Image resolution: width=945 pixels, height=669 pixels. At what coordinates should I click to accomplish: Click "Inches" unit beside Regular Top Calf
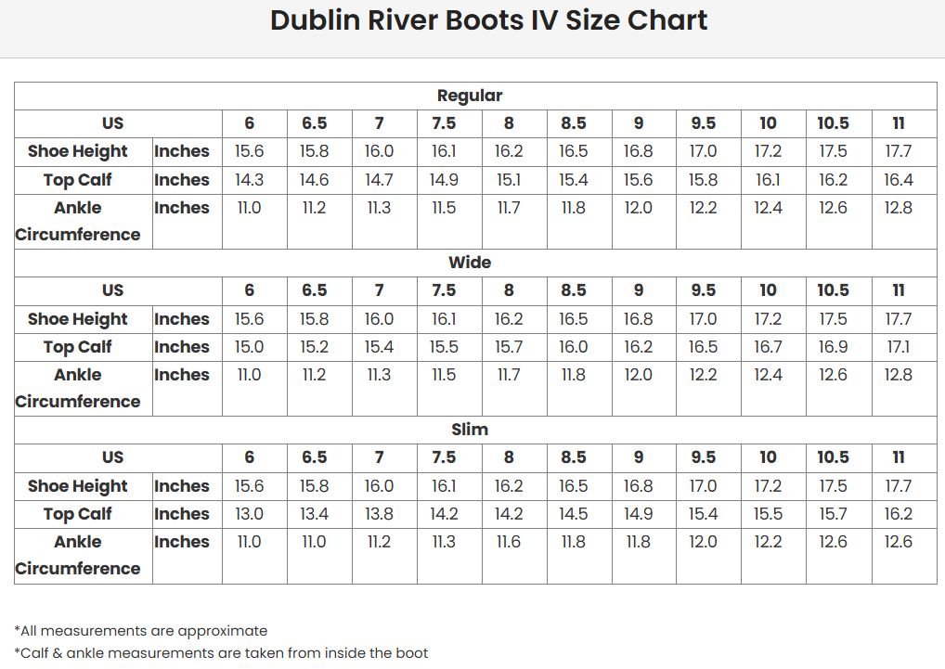coord(181,179)
